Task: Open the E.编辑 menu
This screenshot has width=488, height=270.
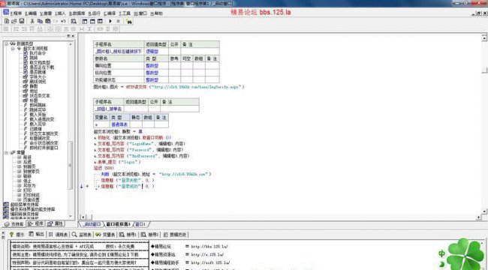Action: tap(31, 13)
